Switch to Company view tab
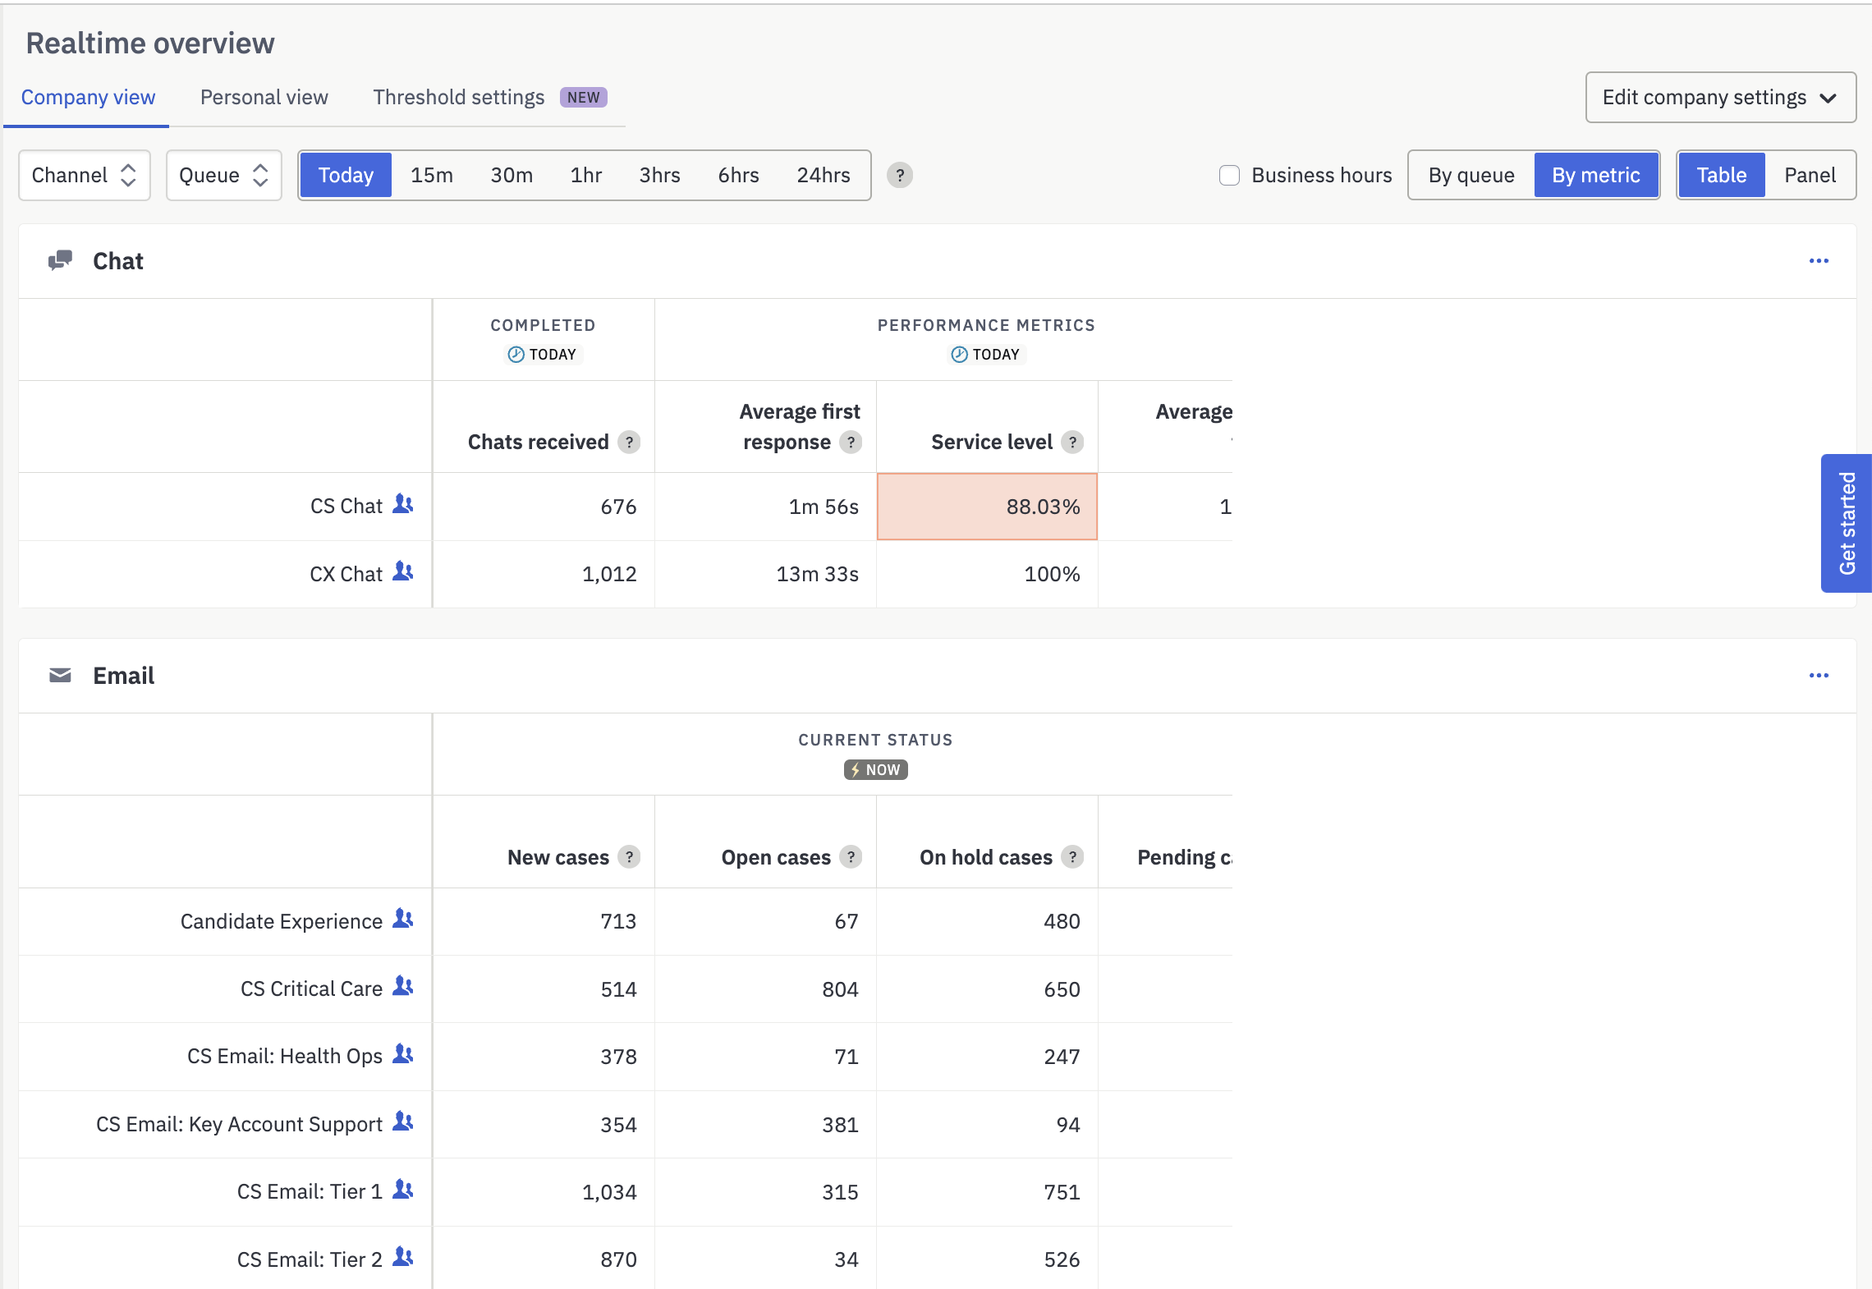 coord(88,98)
